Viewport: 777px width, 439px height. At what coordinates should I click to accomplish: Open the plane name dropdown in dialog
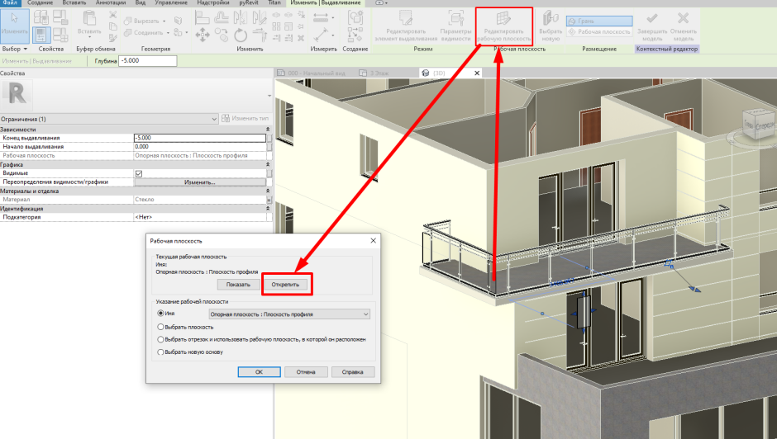click(365, 314)
